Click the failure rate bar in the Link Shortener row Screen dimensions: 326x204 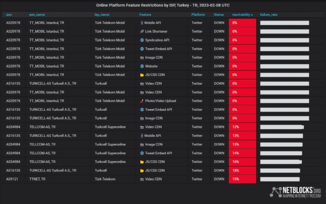point(285,31)
